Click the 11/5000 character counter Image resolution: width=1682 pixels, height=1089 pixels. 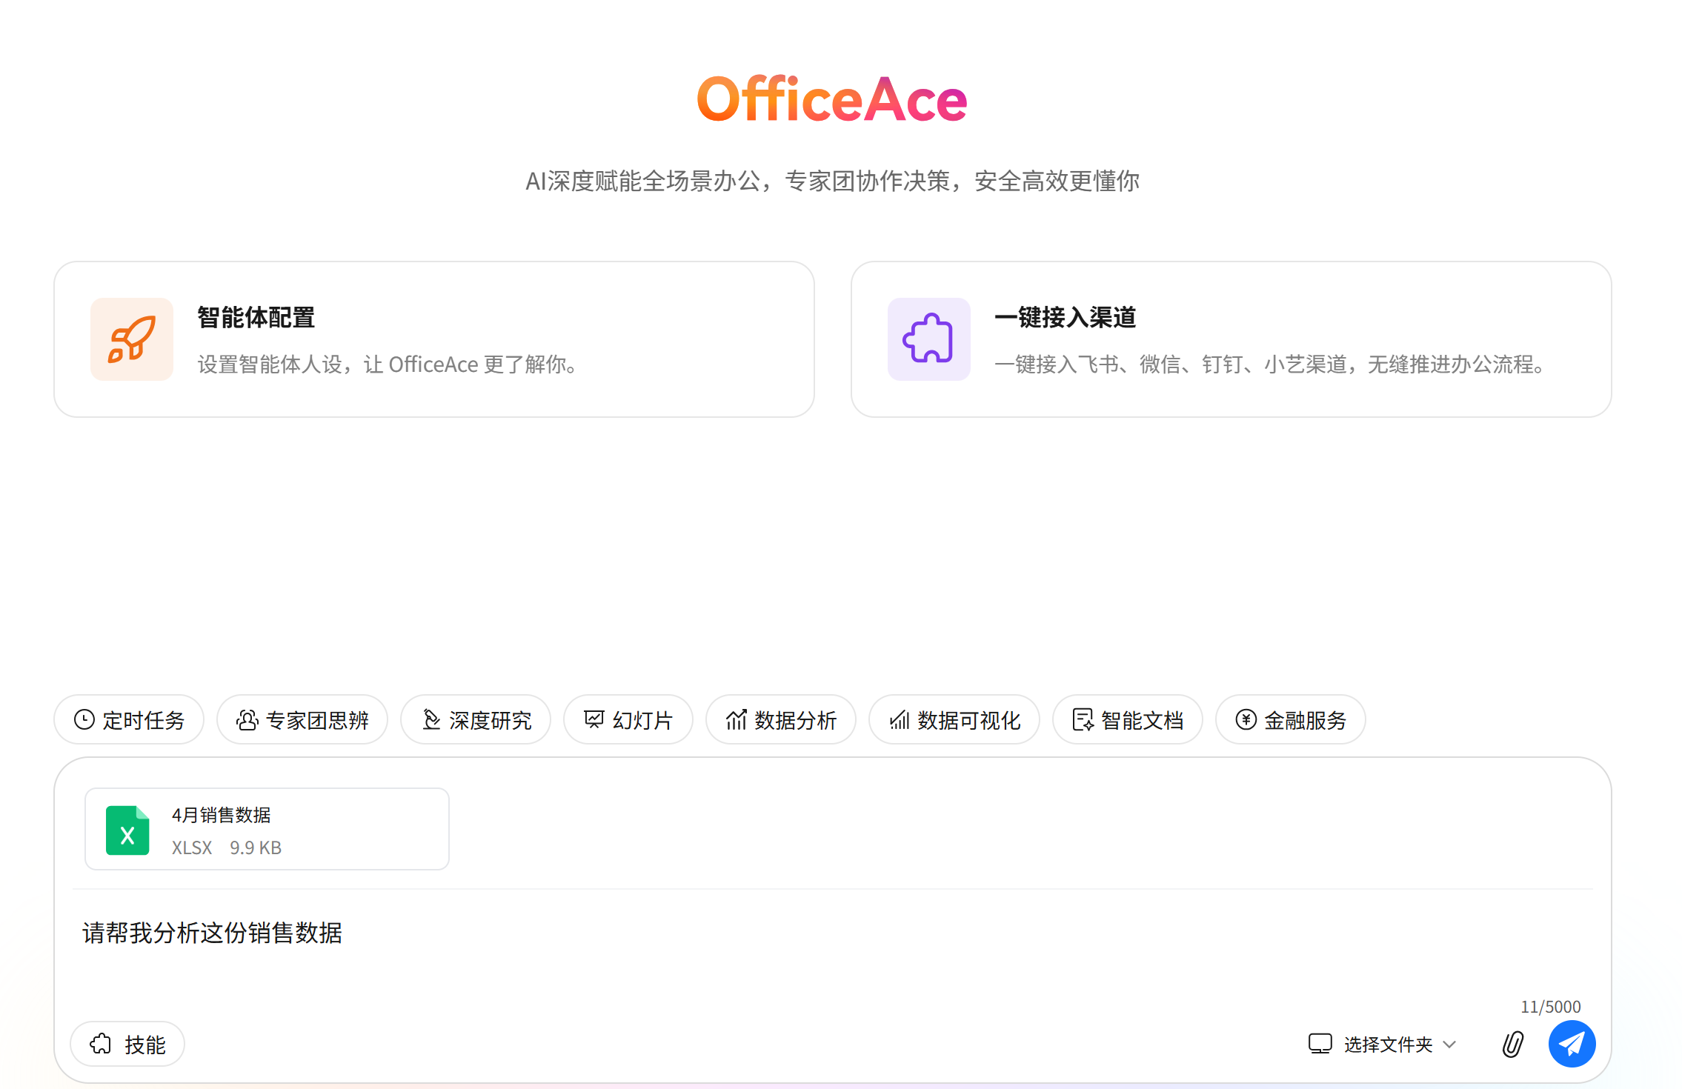1550,1007
